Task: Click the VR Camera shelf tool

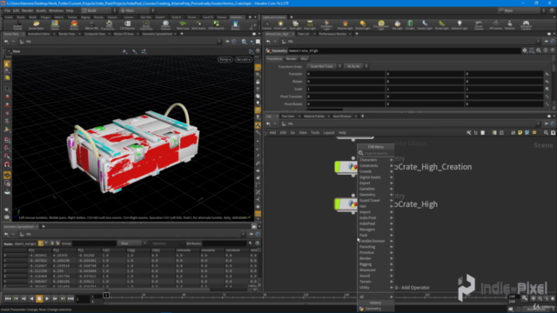Action: point(495,25)
